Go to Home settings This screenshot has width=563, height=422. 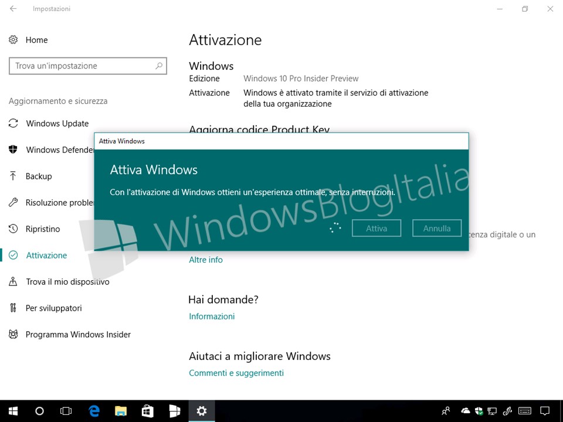pyautogui.click(x=36, y=40)
